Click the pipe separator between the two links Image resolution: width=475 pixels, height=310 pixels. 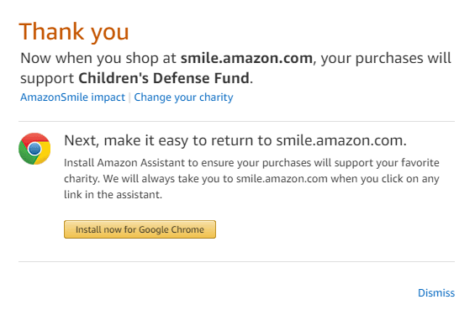pos(129,97)
